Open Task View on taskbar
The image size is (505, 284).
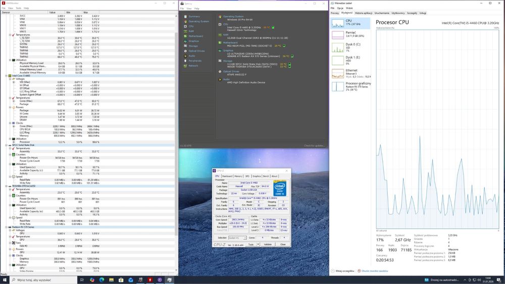pyautogui.click(x=82, y=280)
